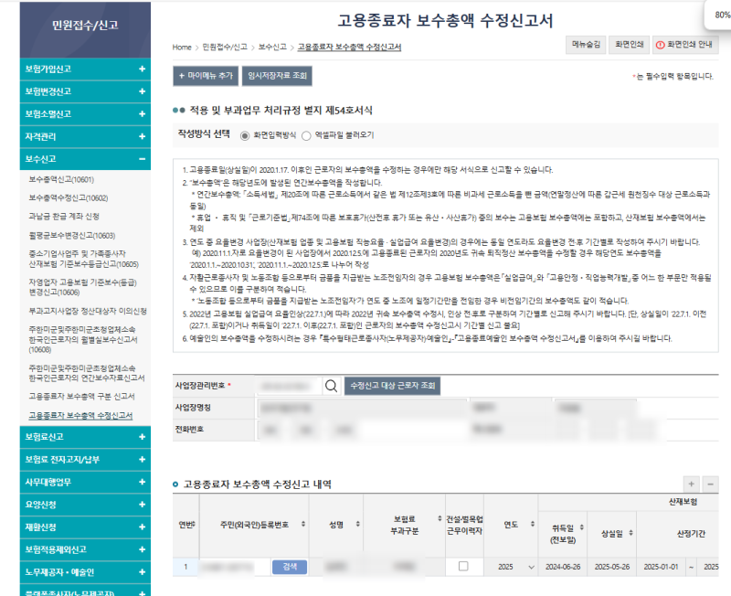
Task: Open the 보험가입신고 menu header
Action: coord(85,69)
